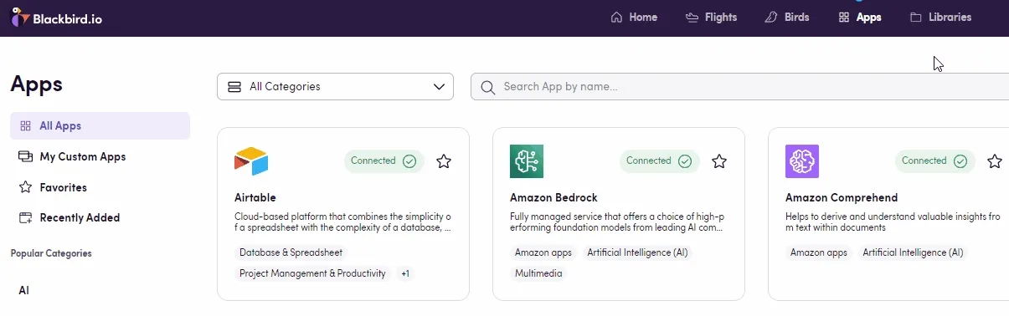Click the category list icon in dropdown
Viewport: 1009px width, 316px height.
(234, 86)
